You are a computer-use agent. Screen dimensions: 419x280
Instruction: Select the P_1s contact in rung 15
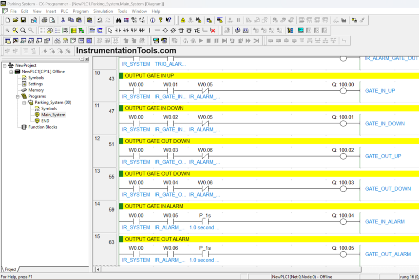pos(205,254)
